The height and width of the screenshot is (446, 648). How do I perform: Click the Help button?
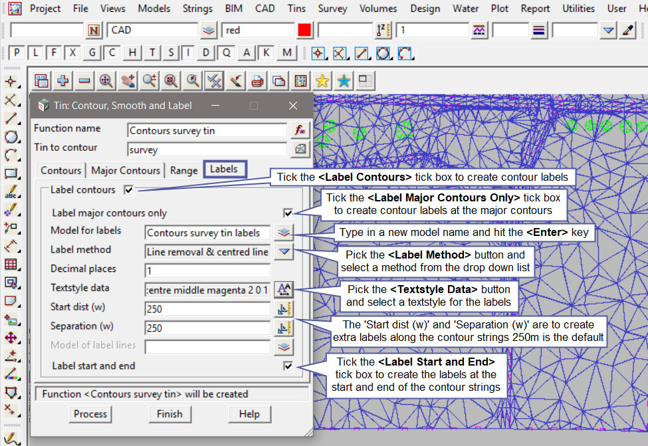click(249, 414)
